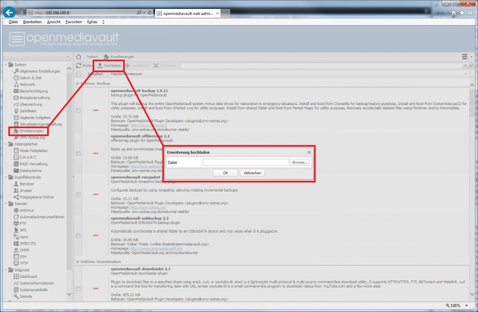Open the Favoriten menu
Viewport: 478px width, 312px height.
point(73,22)
